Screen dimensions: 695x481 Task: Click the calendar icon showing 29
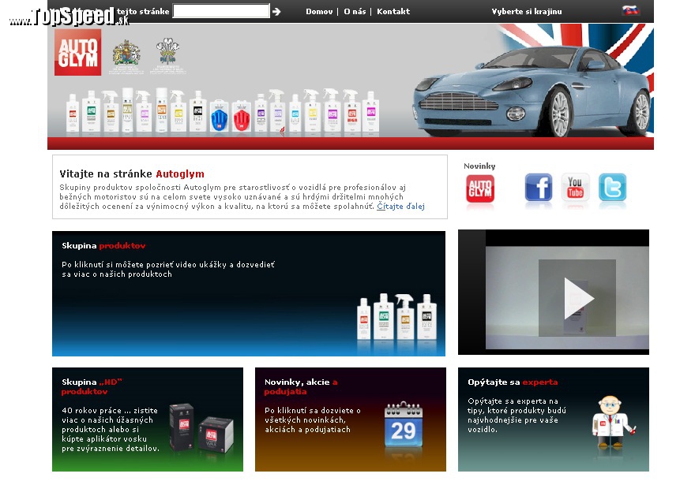coord(404,425)
